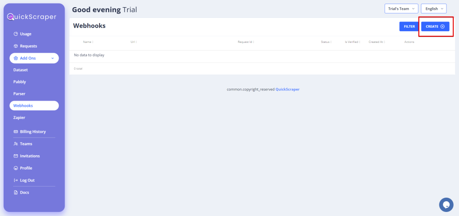Screen dimensions: 459x216
Task: Click the Usage pie chart icon
Action: coord(16,34)
